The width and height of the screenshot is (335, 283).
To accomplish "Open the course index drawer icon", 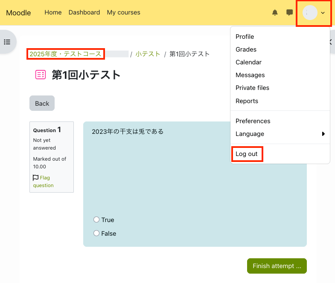I will (7, 42).
